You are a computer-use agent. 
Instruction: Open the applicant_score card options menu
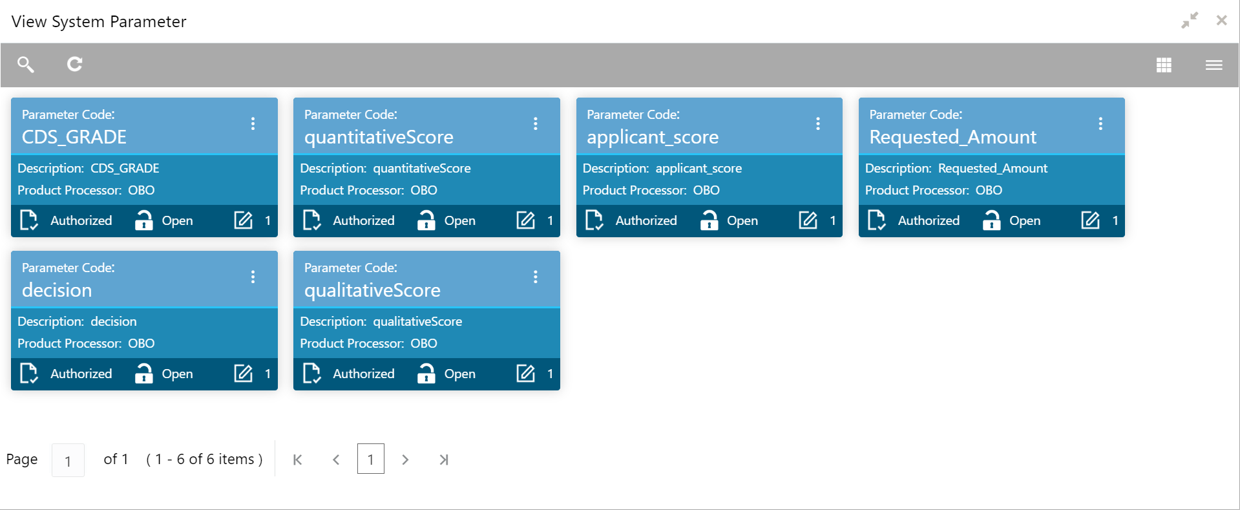[x=817, y=123]
